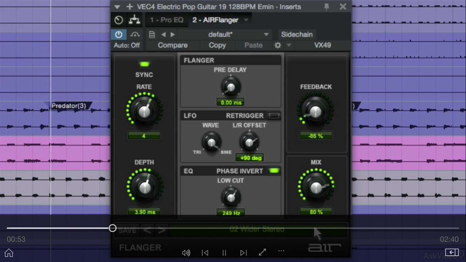Select the 2 - AIRFlanger tab

(215, 20)
